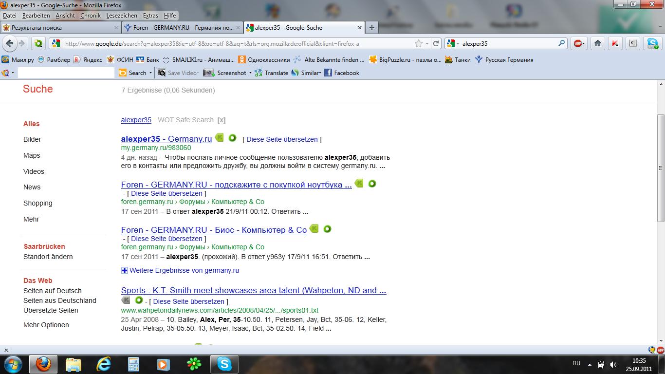665x374 pixels.
Task: Open the Lesezeichen menu
Action: point(122,16)
